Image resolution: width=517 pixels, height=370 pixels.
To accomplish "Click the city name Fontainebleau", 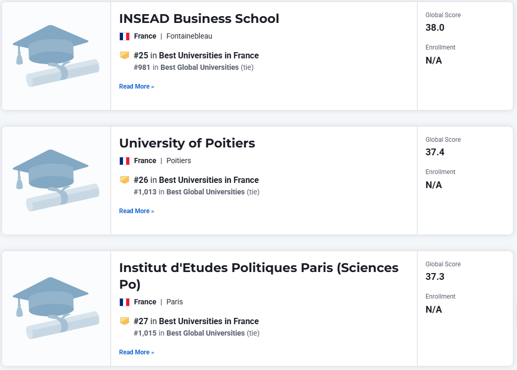I will [189, 36].
